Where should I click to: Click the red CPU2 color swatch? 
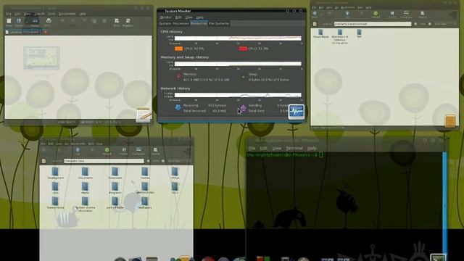tap(243, 49)
